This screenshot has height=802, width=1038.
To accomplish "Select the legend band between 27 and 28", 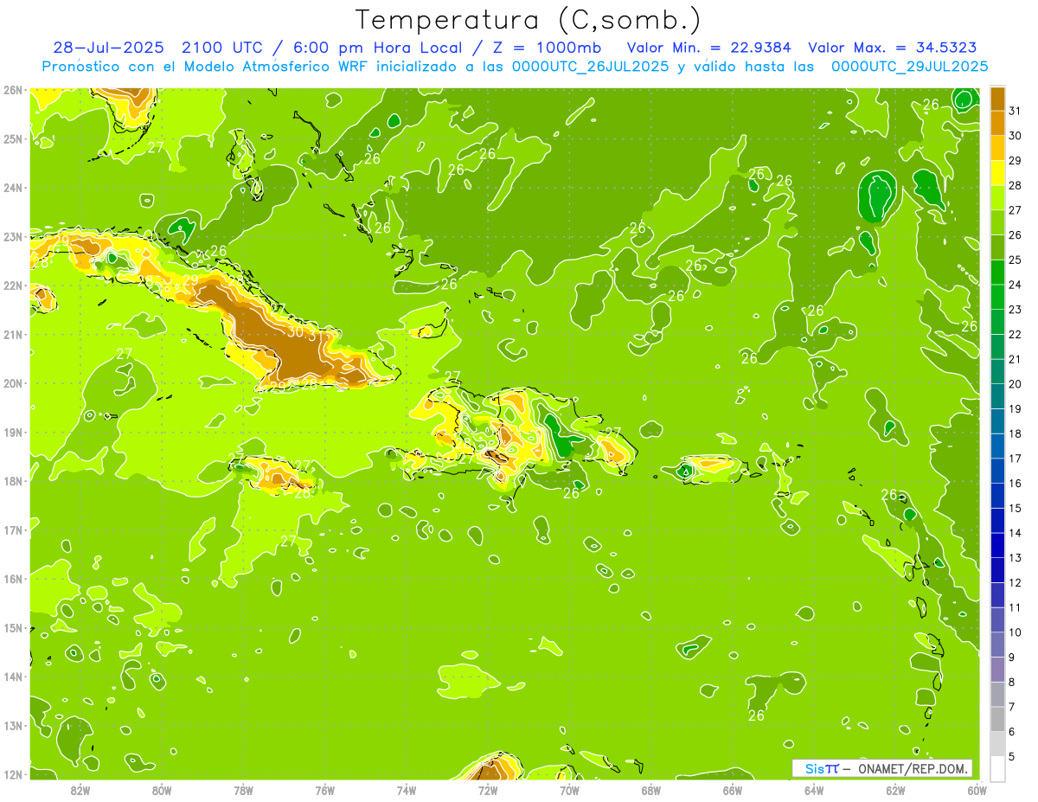I will (997, 197).
